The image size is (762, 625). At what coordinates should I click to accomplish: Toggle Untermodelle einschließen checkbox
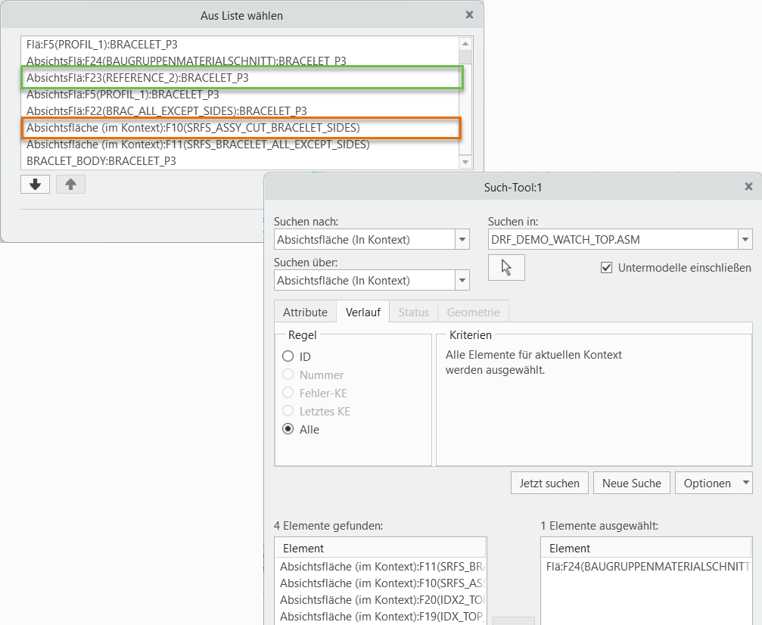(606, 267)
